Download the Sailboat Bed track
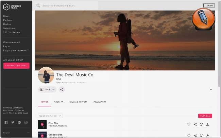Viewport: 221px width, 138px height. [x=208, y=136]
